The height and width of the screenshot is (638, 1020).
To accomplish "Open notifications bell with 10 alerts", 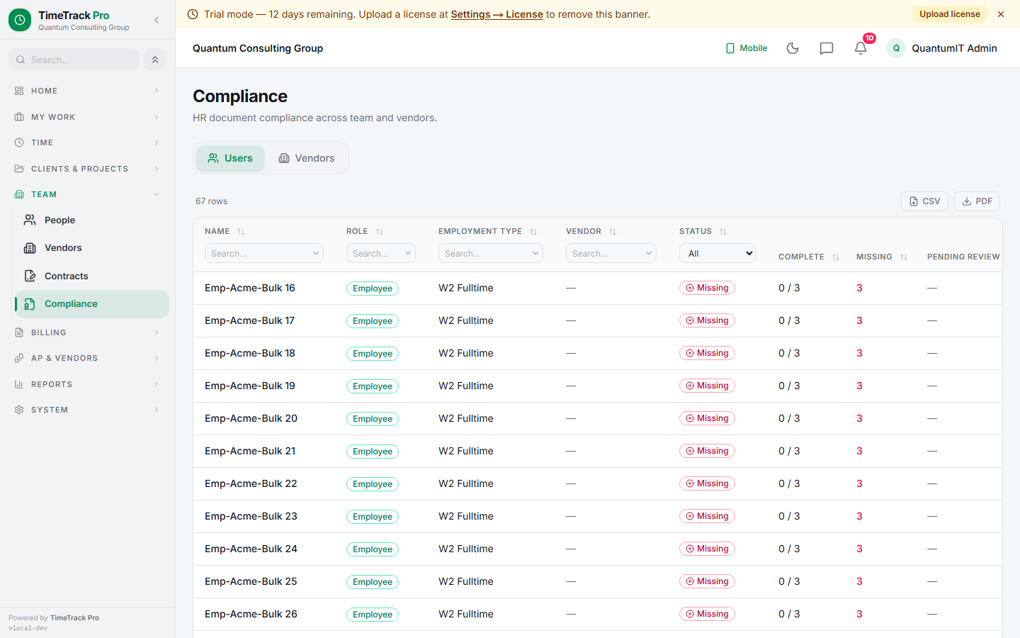I will coord(861,48).
